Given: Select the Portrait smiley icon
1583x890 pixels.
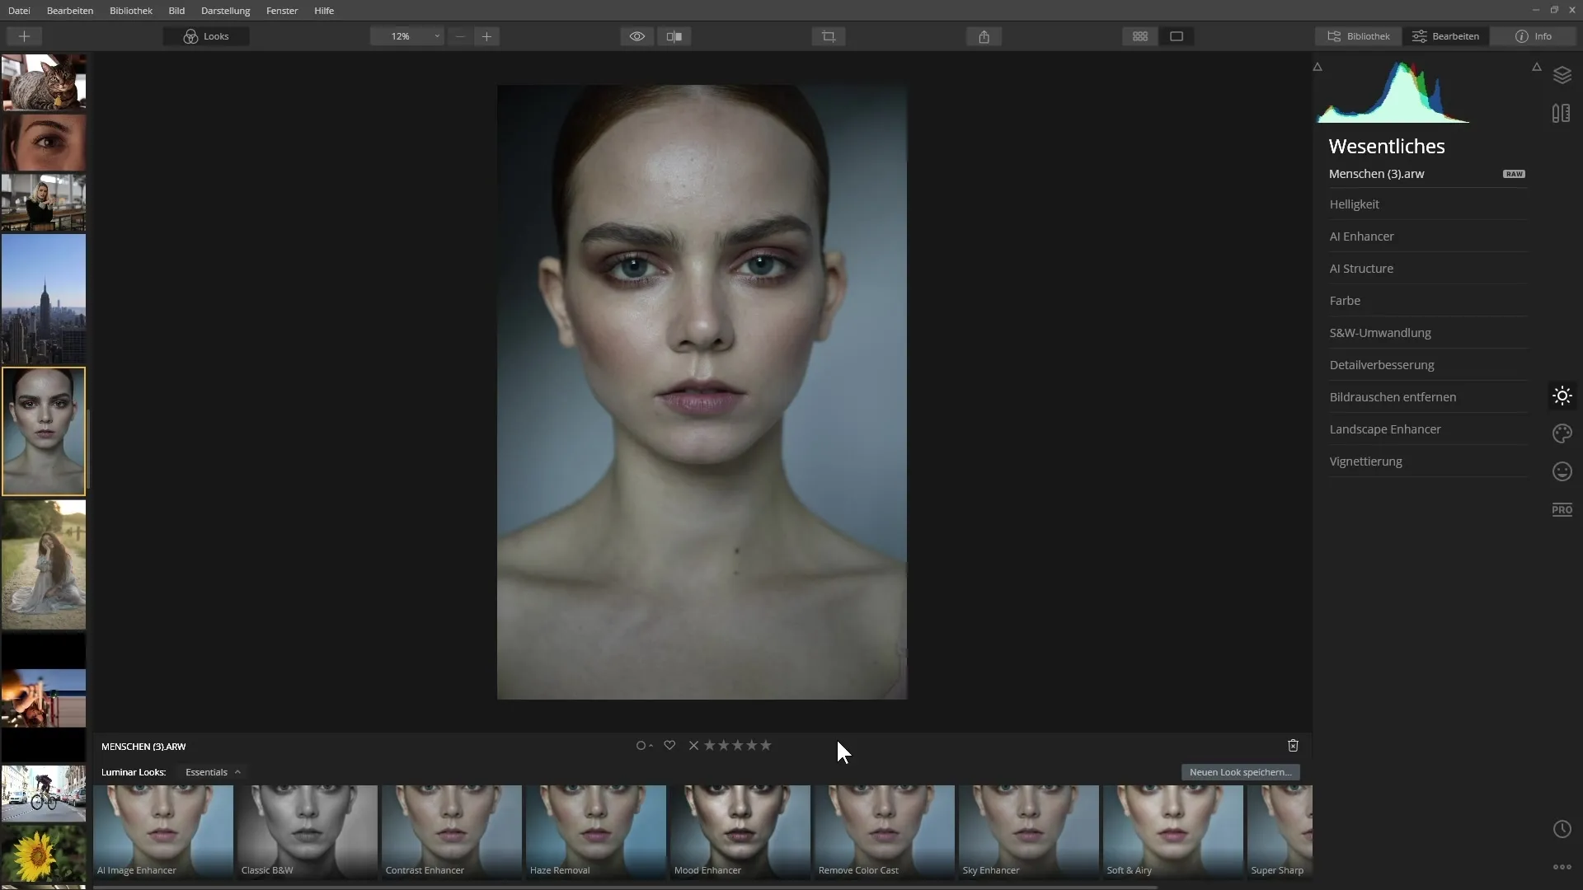Looking at the screenshot, I should [x=1562, y=471].
